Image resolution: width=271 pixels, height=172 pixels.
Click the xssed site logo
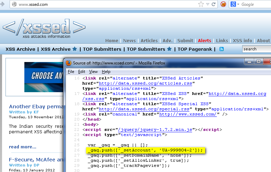(x=44, y=28)
